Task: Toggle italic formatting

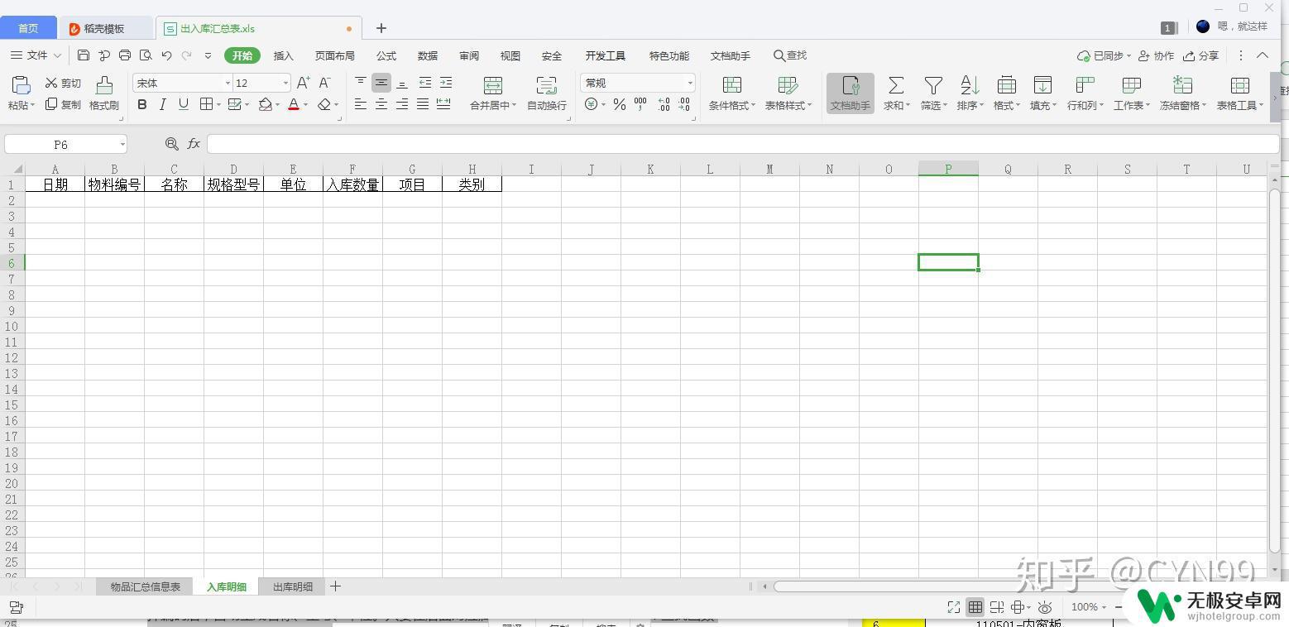Action: pyautogui.click(x=163, y=104)
